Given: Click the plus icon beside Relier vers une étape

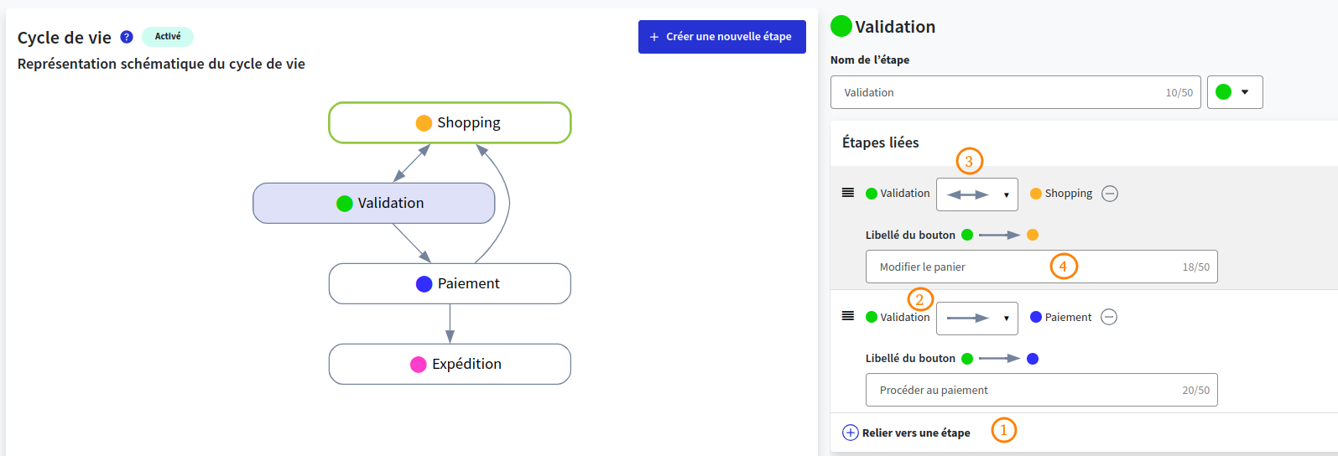Looking at the screenshot, I should tap(850, 433).
